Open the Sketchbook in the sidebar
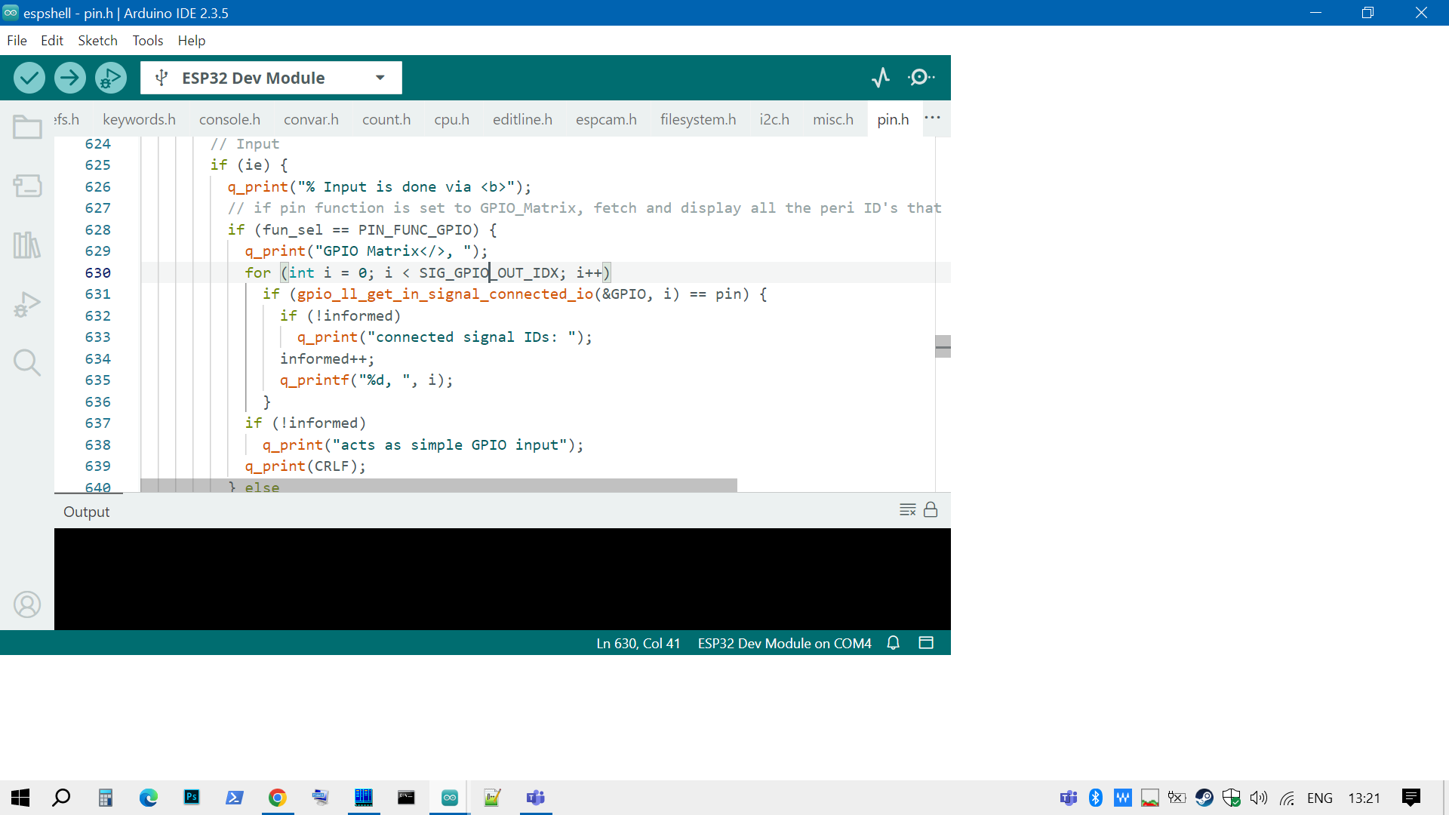 [x=27, y=127]
